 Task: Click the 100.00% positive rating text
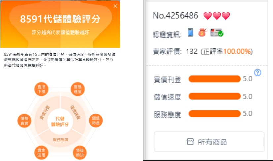tap(237, 51)
